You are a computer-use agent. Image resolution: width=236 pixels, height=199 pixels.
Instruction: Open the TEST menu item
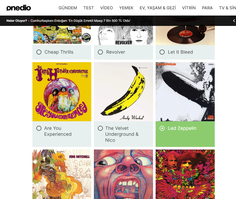[89, 8]
